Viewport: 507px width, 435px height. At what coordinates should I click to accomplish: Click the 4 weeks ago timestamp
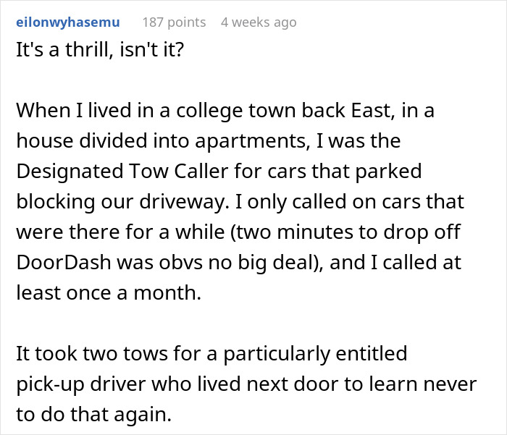259,22
